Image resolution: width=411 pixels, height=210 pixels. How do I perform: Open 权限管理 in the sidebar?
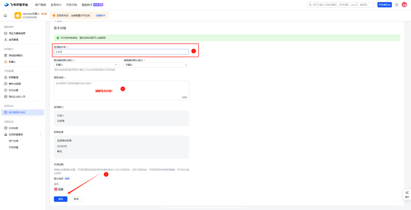click(13, 77)
